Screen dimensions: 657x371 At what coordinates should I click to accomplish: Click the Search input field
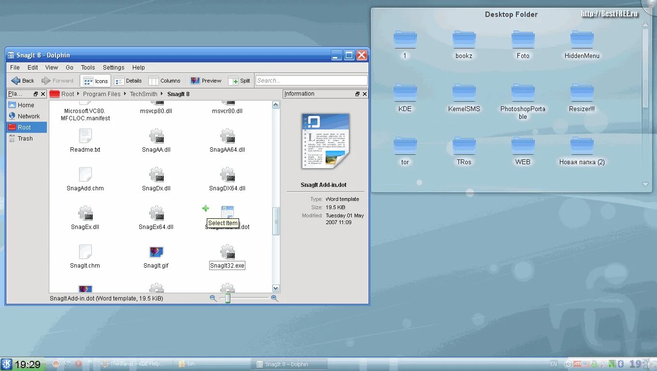coord(311,81)
